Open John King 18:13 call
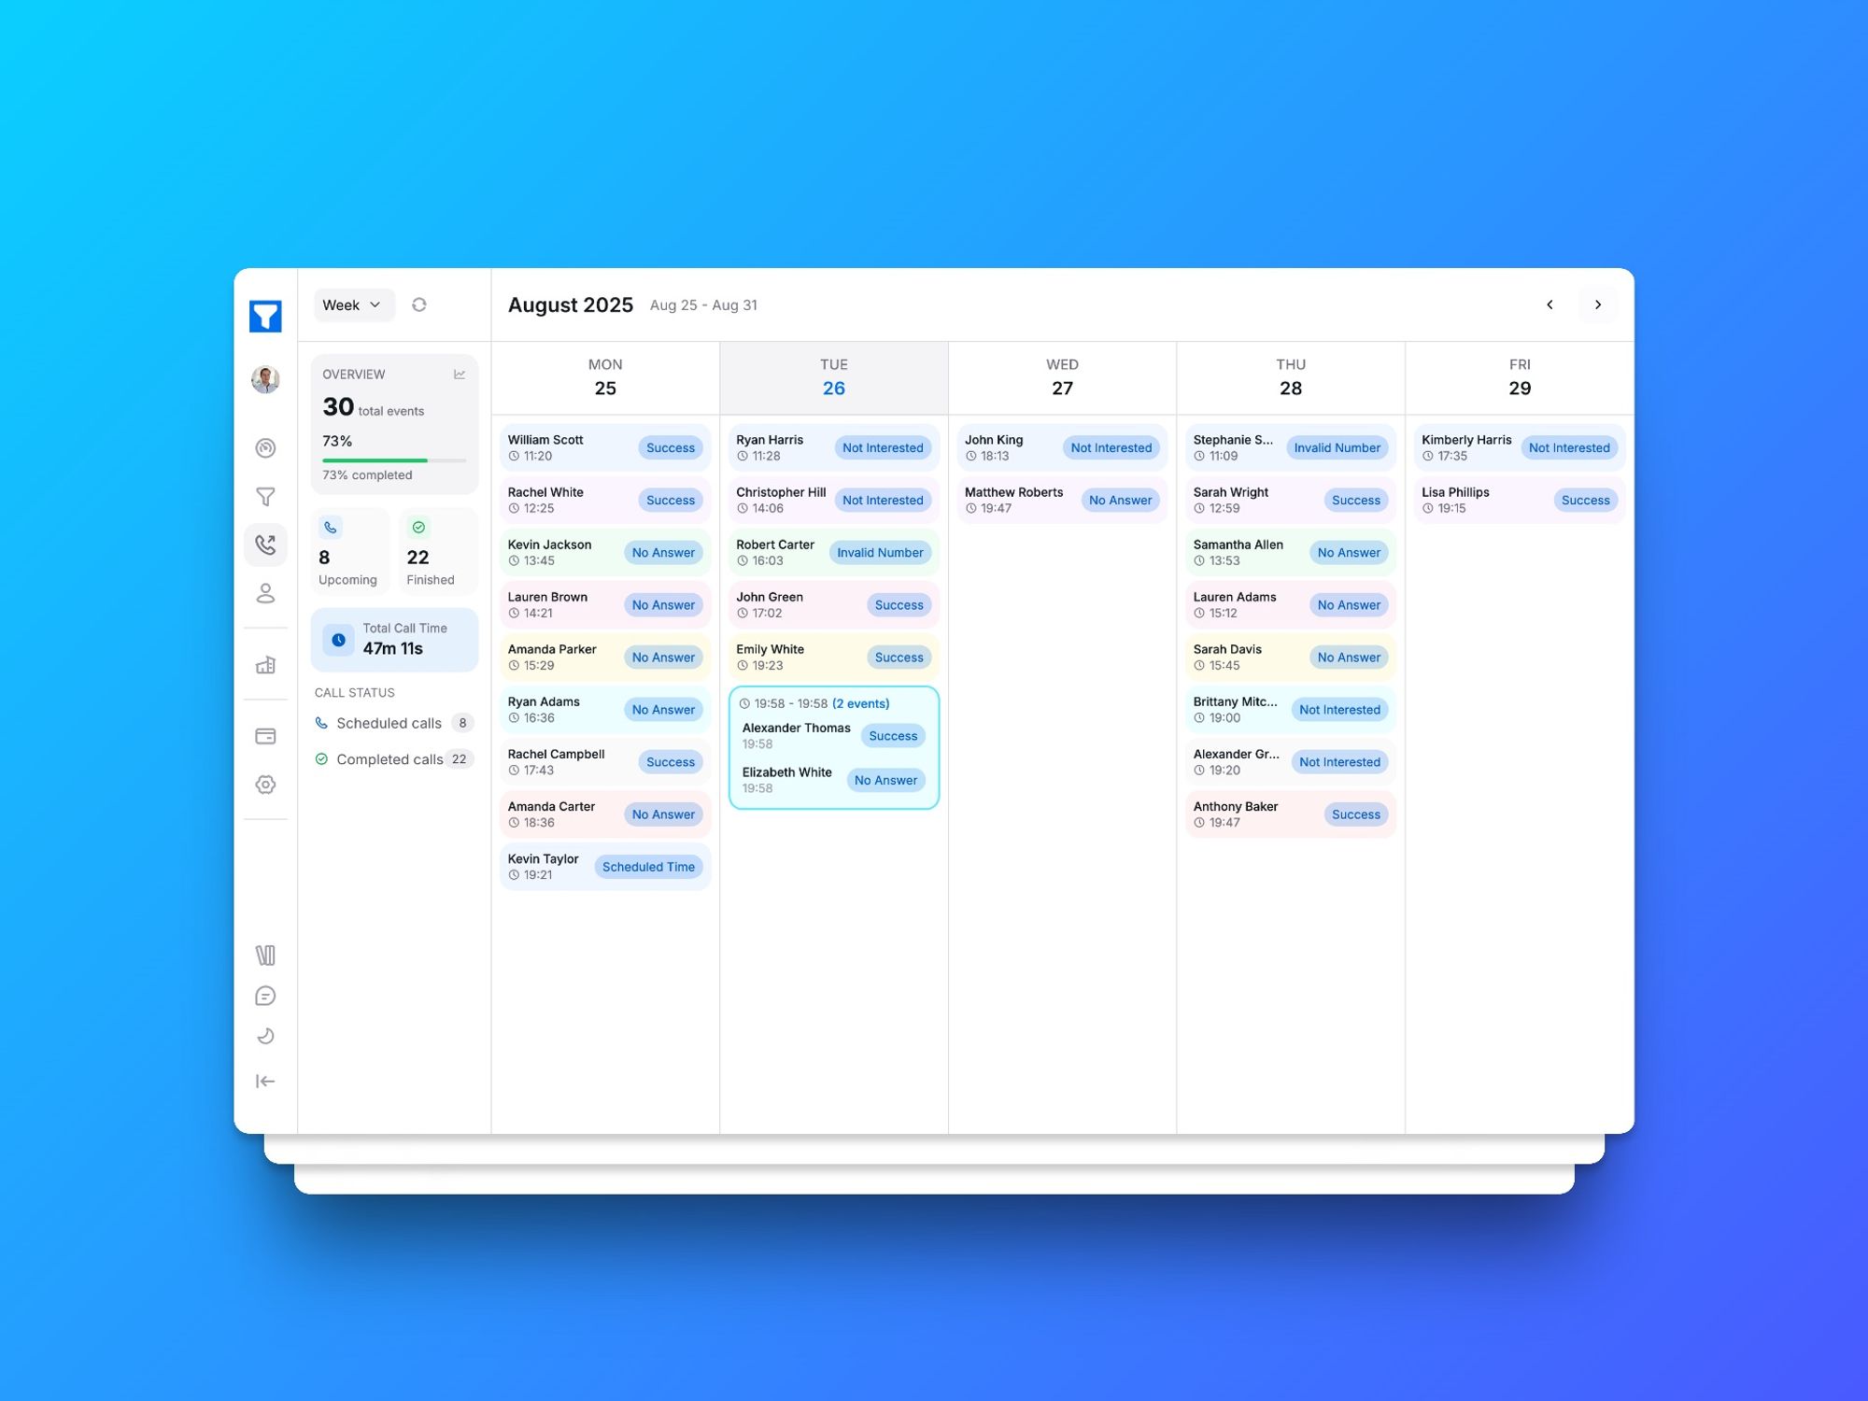Screen dimensions: 1868x1401 pyautogui.click(x=1063, y=447)
